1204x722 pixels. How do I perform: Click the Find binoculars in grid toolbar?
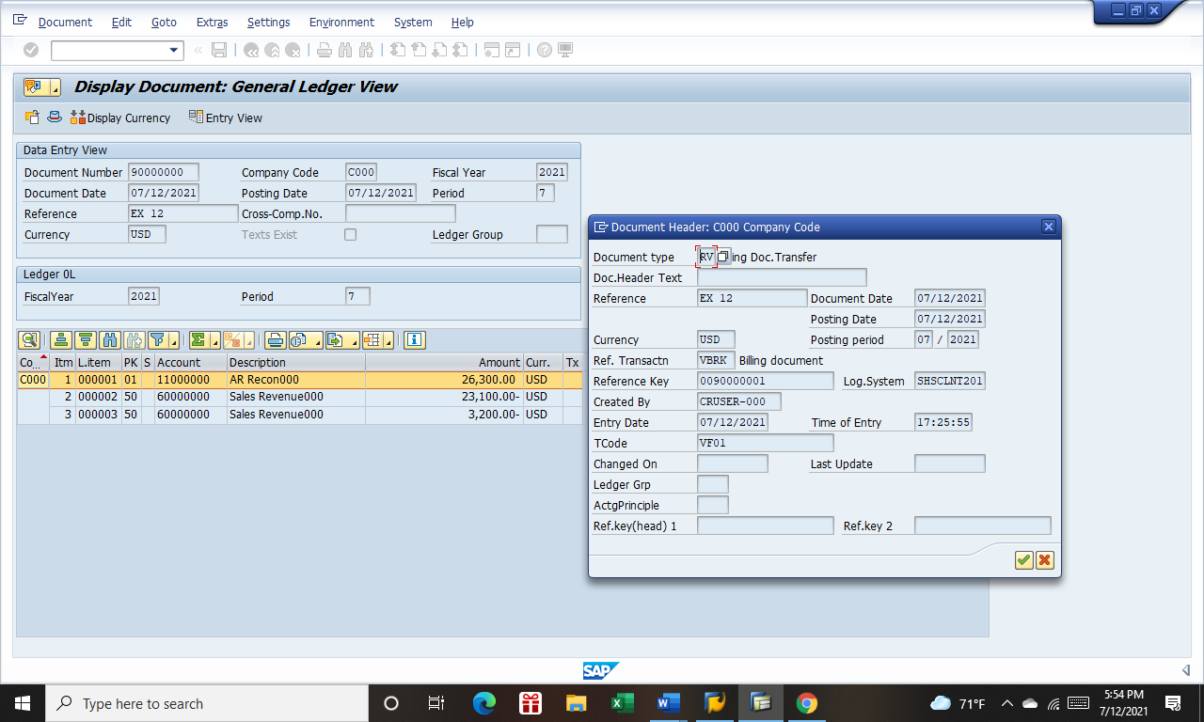click(110, 339)
